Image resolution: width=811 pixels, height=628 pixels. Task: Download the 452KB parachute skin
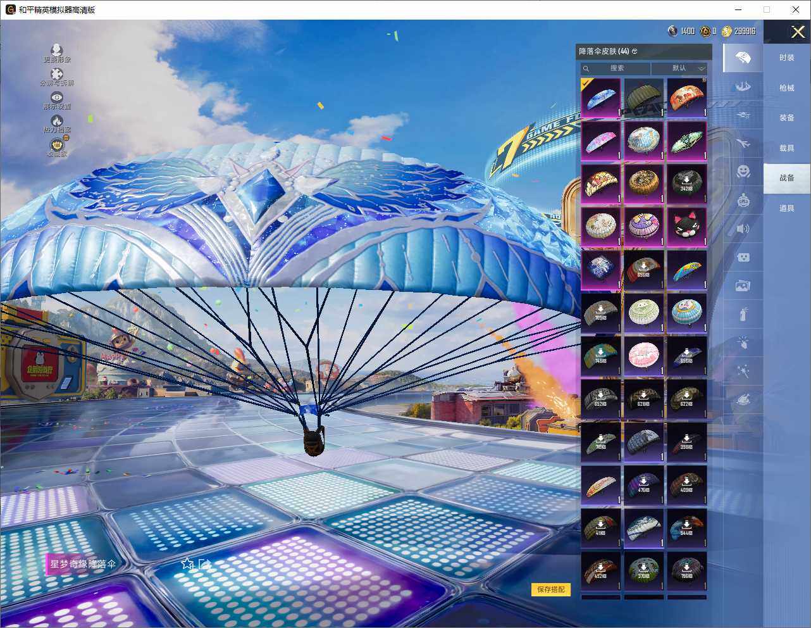coord(600,570)
